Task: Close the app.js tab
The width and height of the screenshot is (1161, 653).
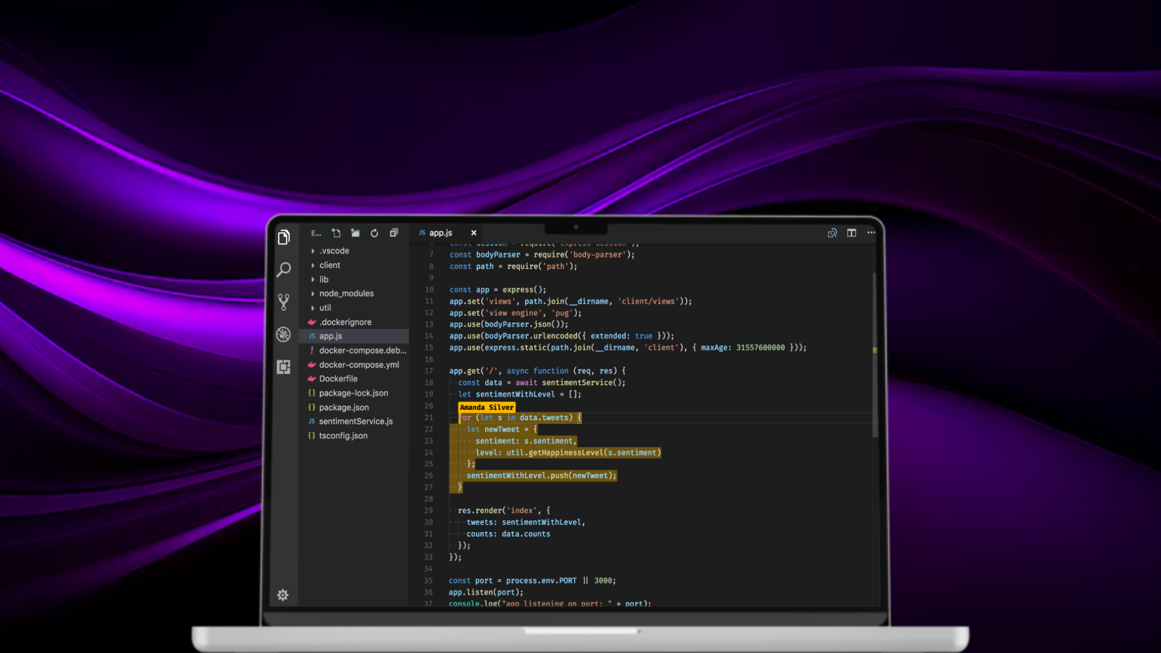Action: pyautogui.click(x=473, y=233)
